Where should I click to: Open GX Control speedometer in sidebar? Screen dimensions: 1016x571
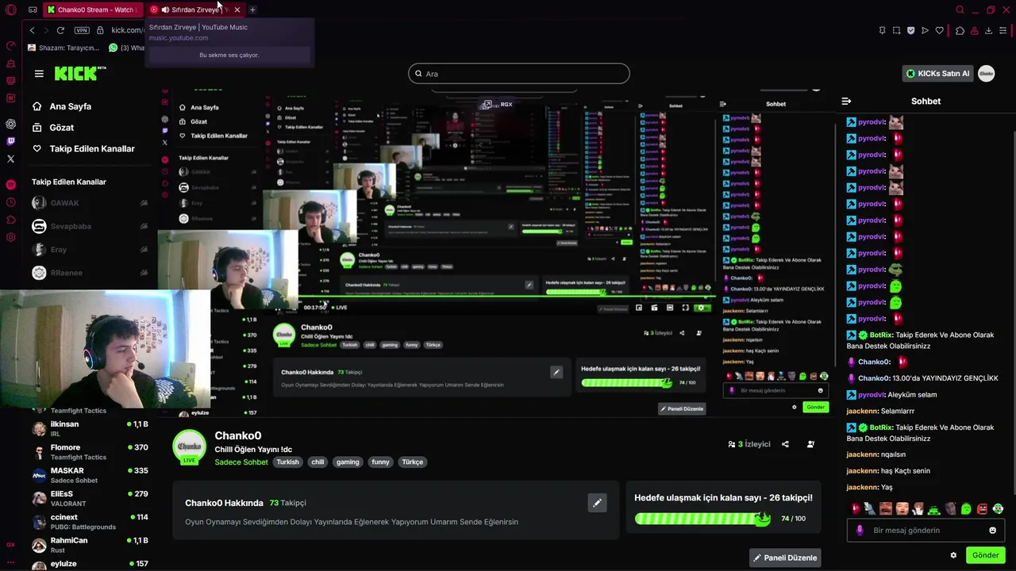(10, 46)
